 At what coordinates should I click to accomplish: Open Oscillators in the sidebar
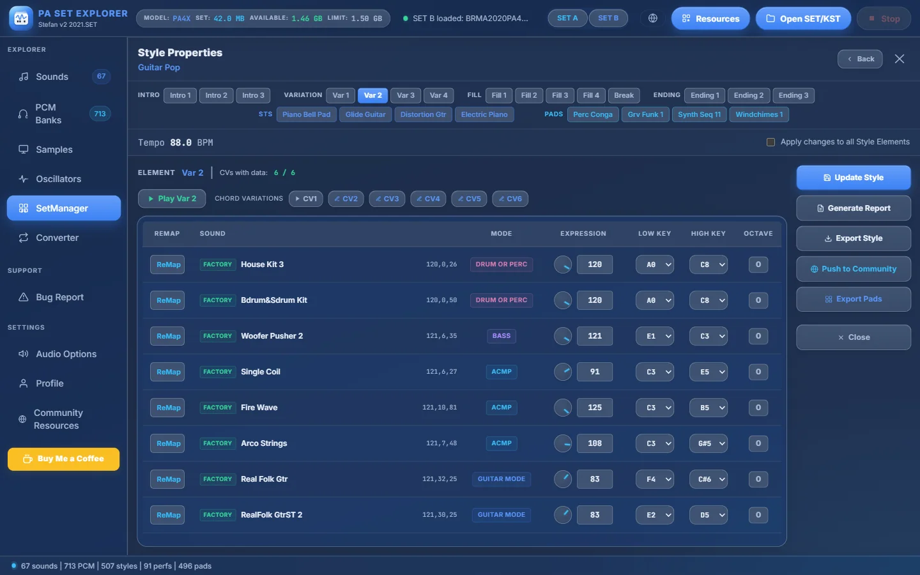(64, 179)
